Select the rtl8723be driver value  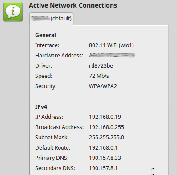(101, 66)
